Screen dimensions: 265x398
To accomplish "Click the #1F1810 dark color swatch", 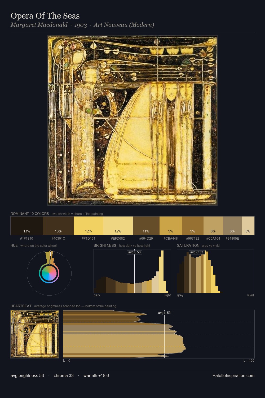I will point(27,226).
